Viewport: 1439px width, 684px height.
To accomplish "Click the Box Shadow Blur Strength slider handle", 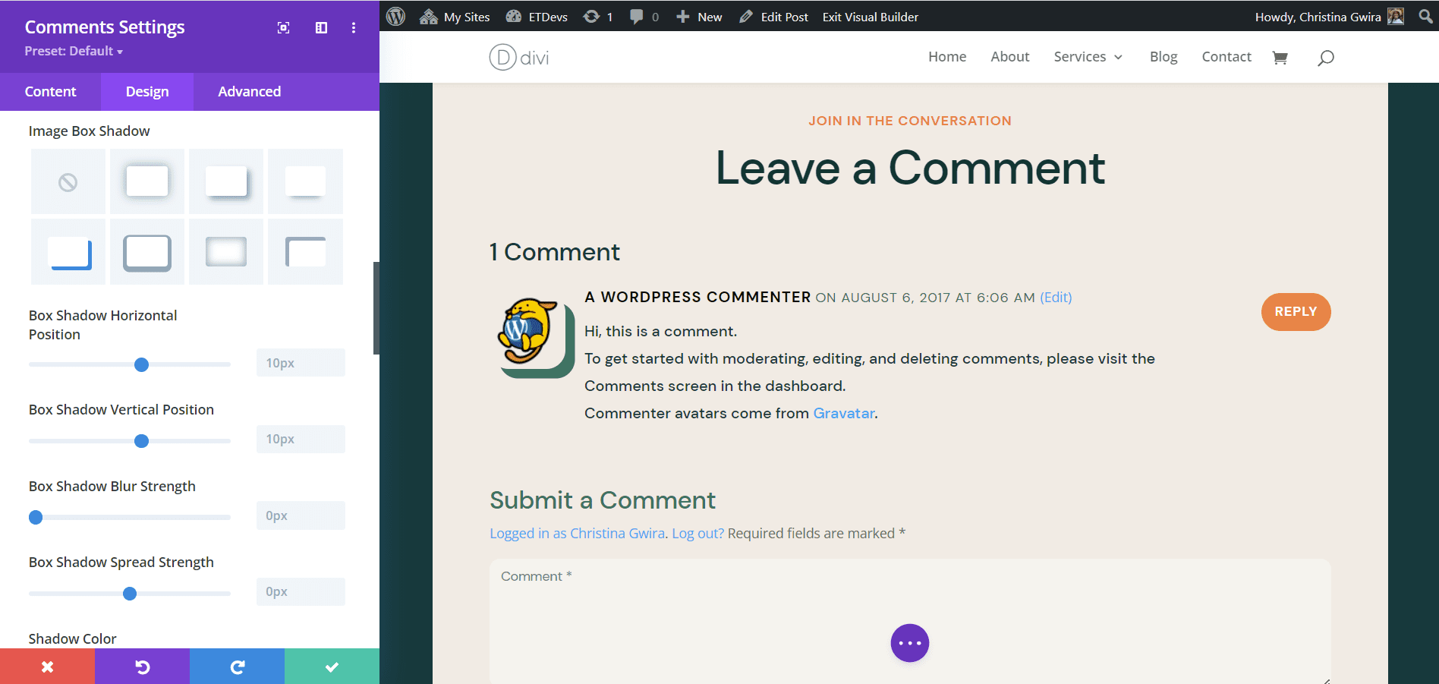I will coord(36,518).
